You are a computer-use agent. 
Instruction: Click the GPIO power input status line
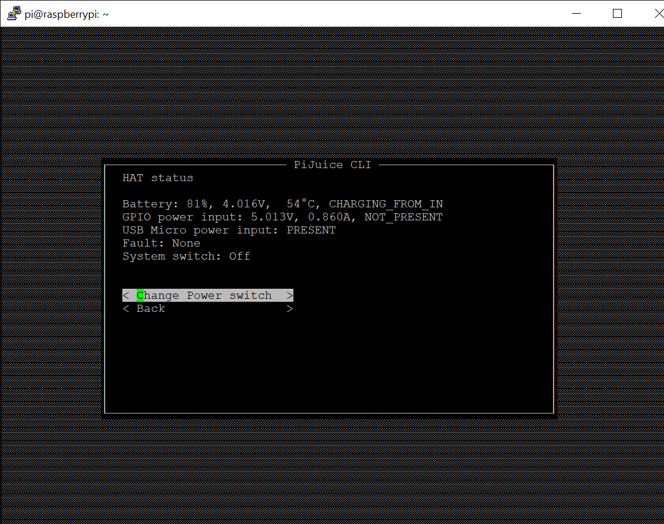pyautogui.click(x=283, y=217)
